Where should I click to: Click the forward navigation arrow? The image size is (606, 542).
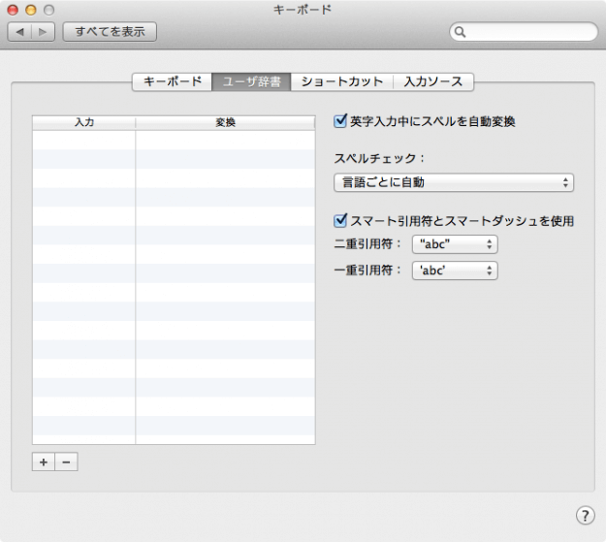[44, 32]
